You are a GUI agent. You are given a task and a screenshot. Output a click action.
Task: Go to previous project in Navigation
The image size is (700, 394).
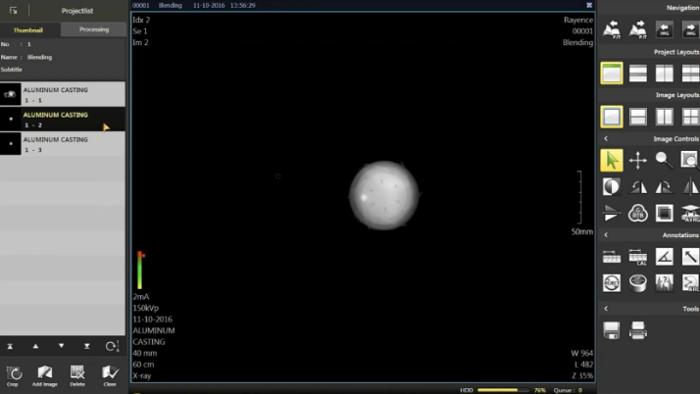point(612,29)
